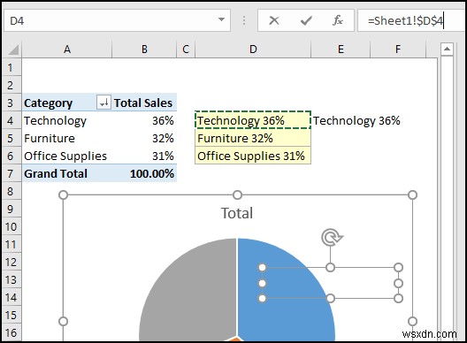
Task: Select column D header
Action: click(253, 50)
